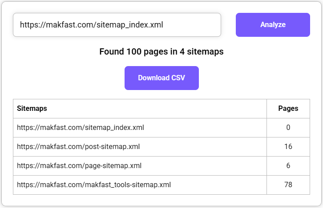The image size is (323, 208).
Task: Download the results as CSV
Action: point(161,78)
